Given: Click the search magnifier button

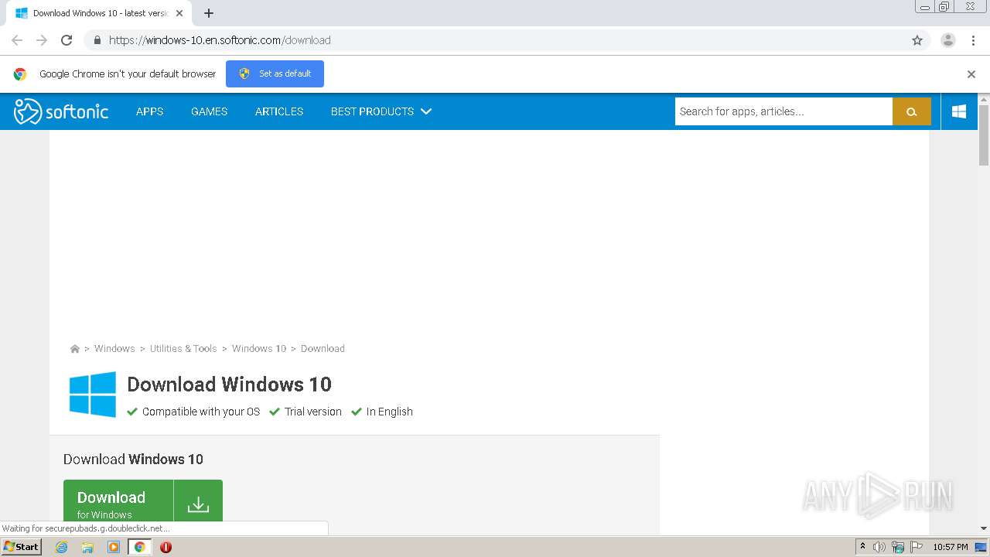Looking at the screenshot, I should click(912, 111).
